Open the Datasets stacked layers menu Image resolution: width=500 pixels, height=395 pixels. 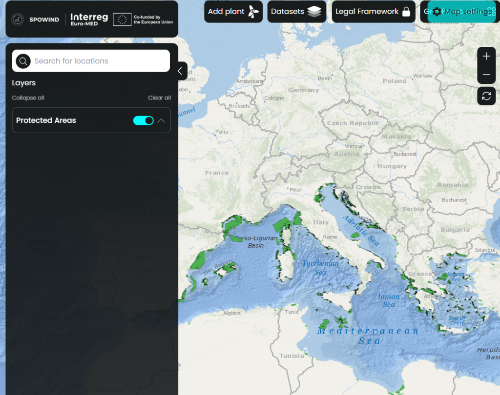tap(296, 12)
